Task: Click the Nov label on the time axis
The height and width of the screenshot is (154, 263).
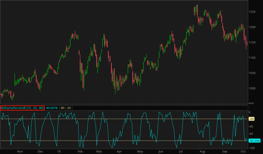Action: [x=20, y=152]
